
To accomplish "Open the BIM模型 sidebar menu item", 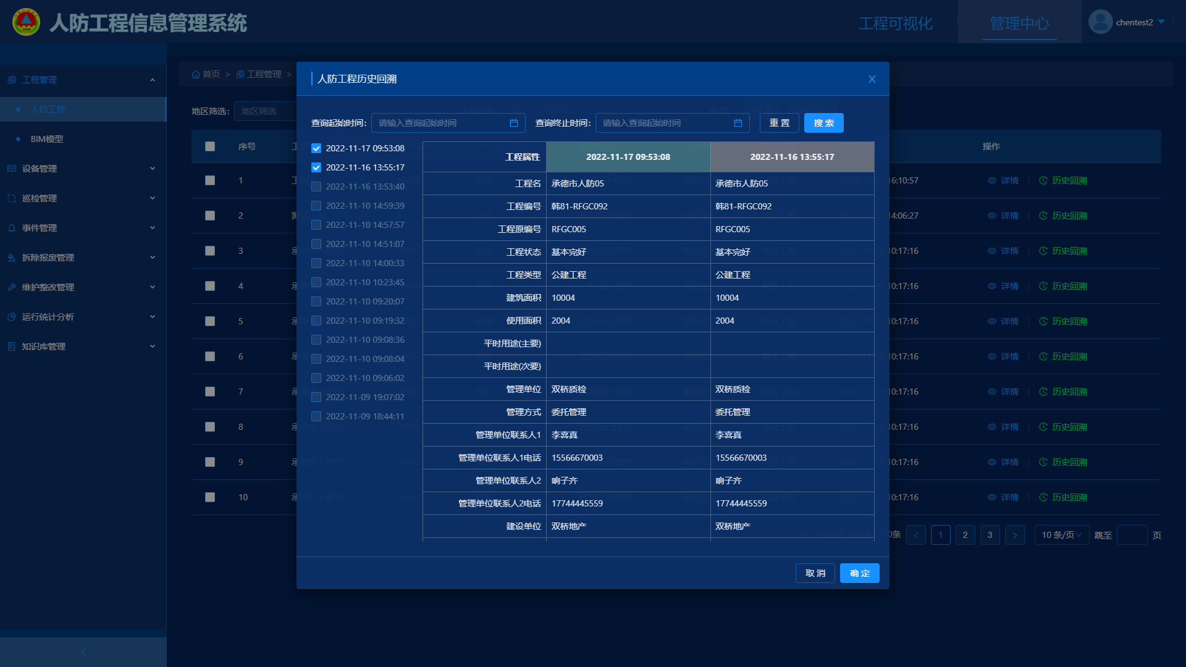I will click(x=47, y=139).
